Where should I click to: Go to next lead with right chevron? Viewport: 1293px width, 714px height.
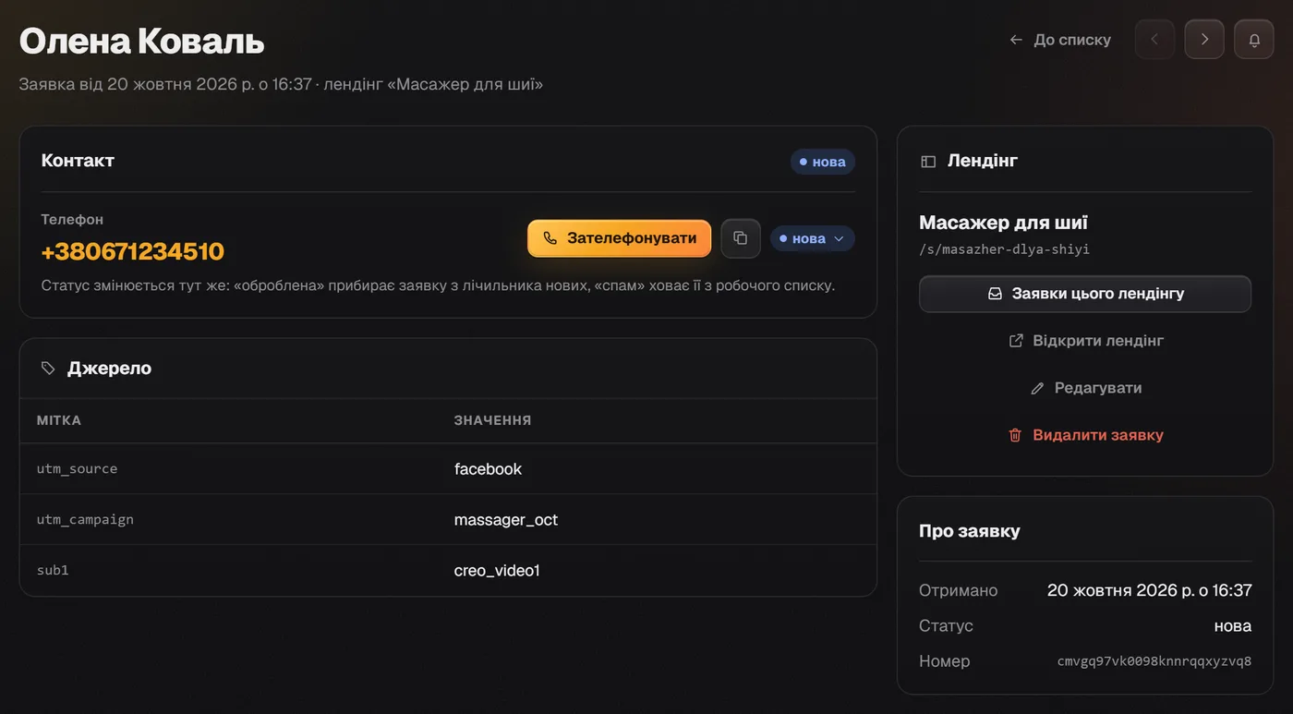point(1204,40)
